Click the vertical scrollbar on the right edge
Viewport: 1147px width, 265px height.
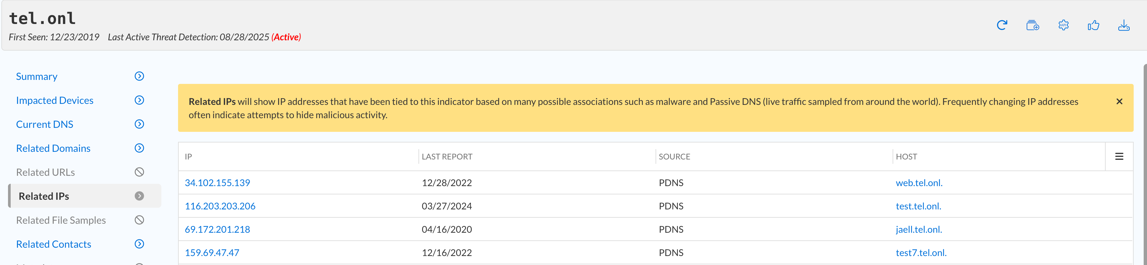tap(1145, 164)
